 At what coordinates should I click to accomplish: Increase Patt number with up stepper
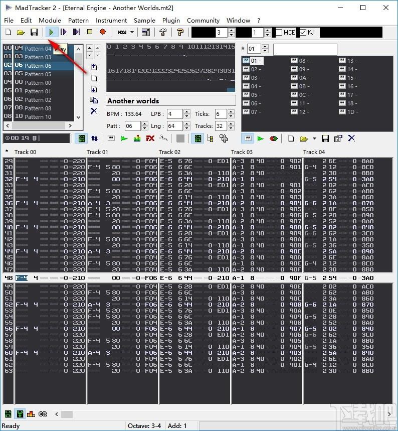coord(145,124)
